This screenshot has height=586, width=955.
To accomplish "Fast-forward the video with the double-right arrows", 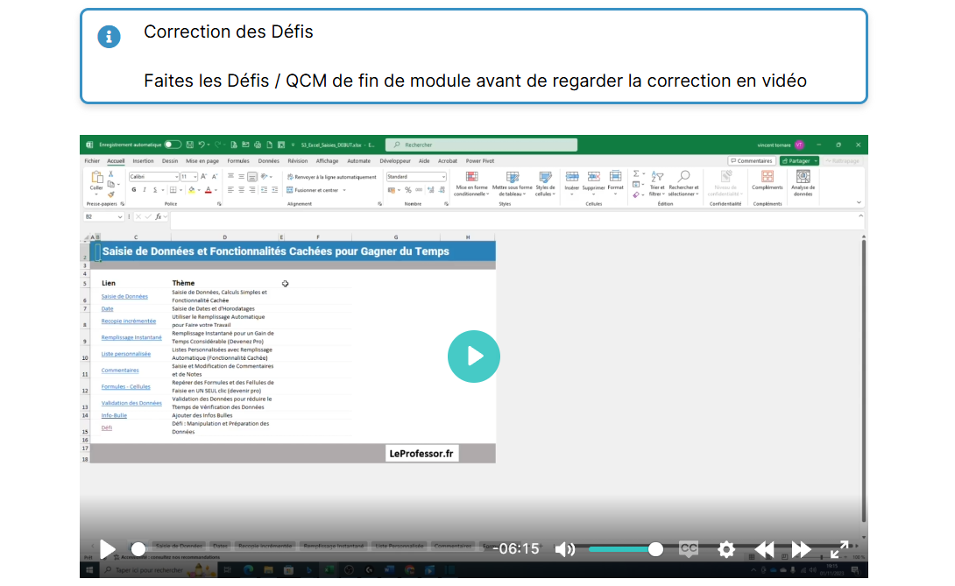I will tap(802, 549).
